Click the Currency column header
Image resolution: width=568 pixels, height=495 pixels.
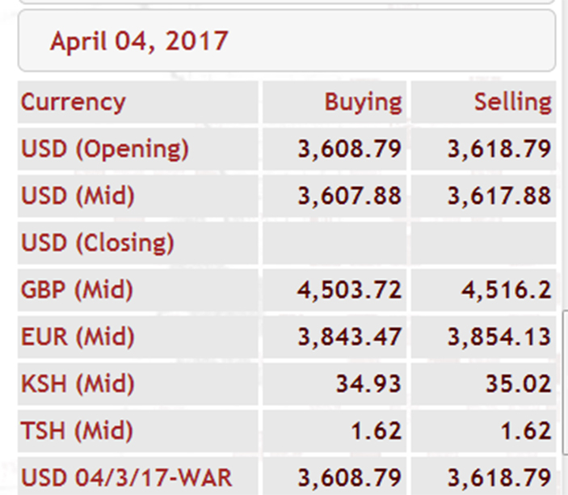74,103
